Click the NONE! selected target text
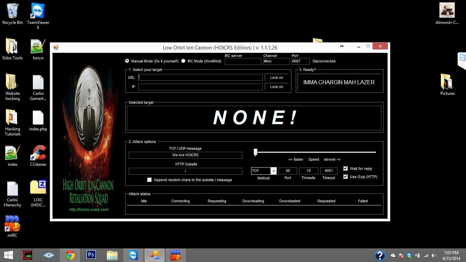466x262 pixels. pos(255,118)
